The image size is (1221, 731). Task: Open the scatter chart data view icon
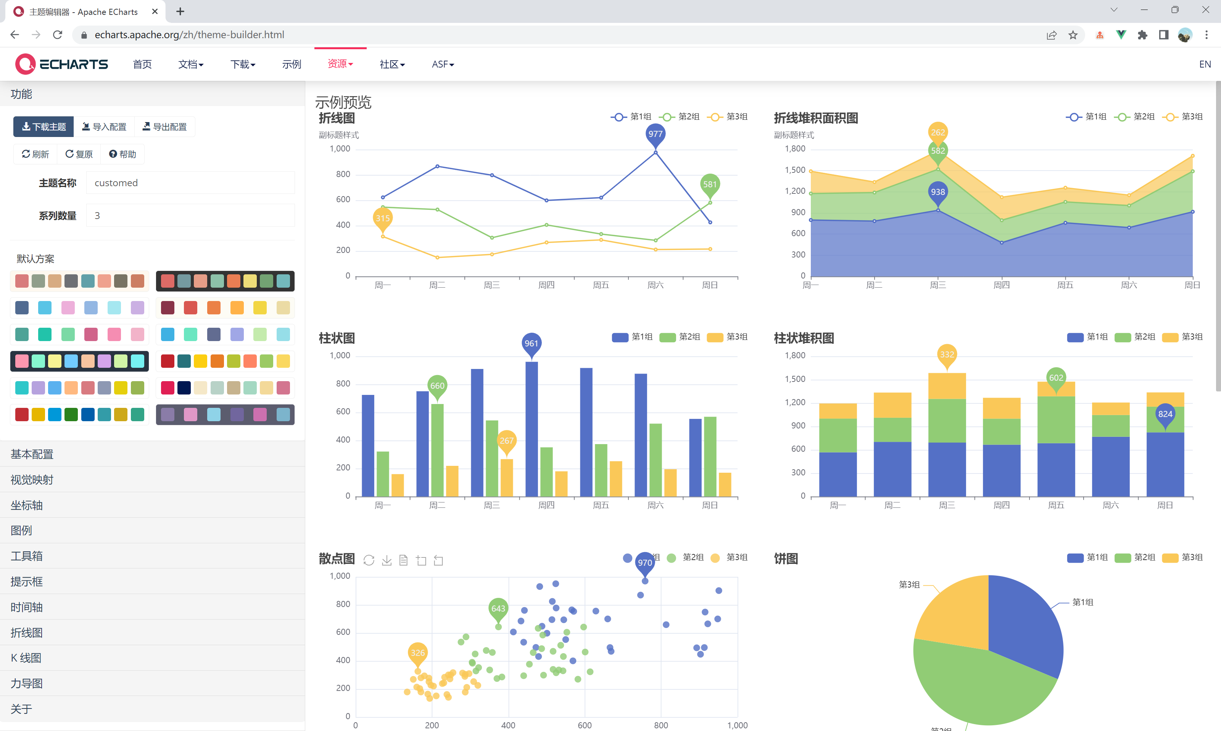pos(403,560)
